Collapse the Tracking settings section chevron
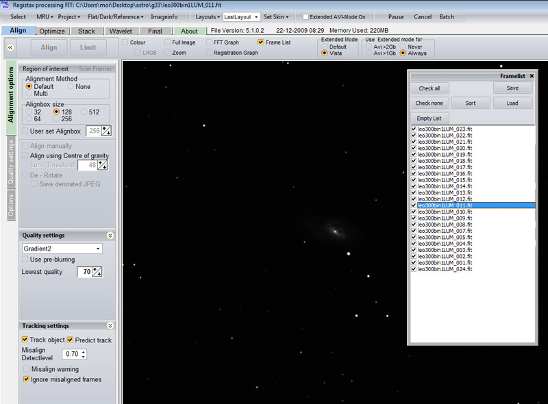 [x=110, y=326]
